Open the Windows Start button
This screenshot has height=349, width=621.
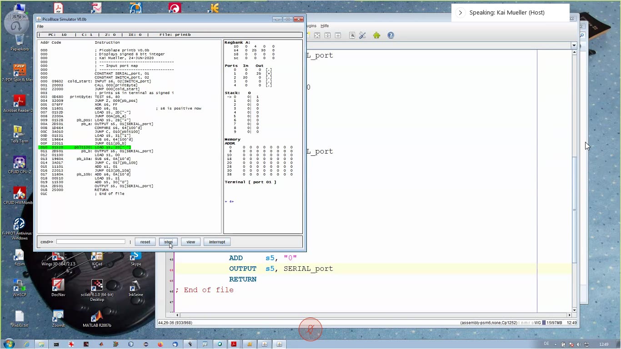(x=9, y=344)
